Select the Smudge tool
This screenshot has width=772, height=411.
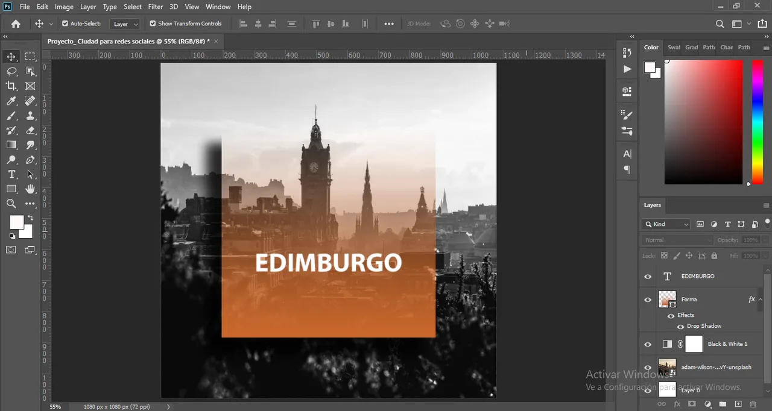30,145
